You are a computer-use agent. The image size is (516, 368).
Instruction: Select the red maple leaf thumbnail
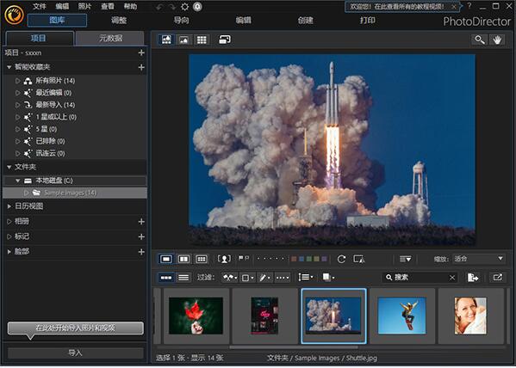coord(196,316)
